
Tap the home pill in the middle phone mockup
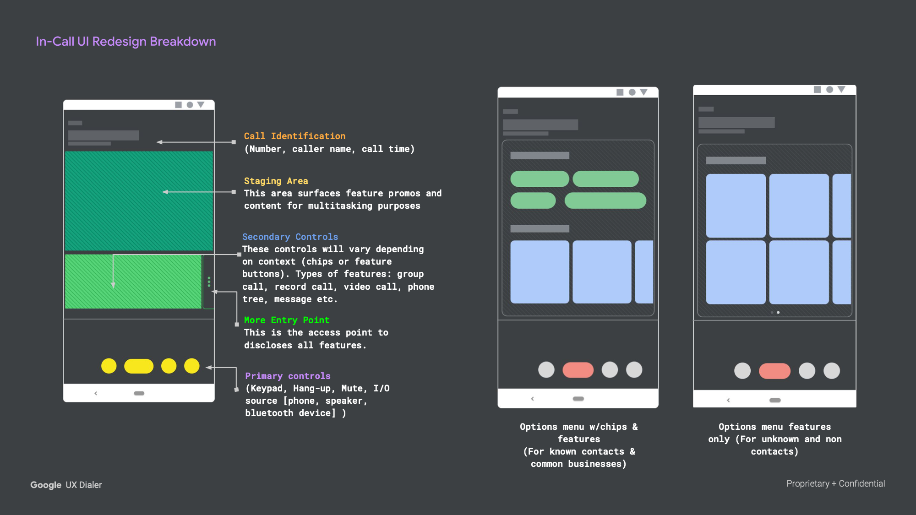pos(578,399)
